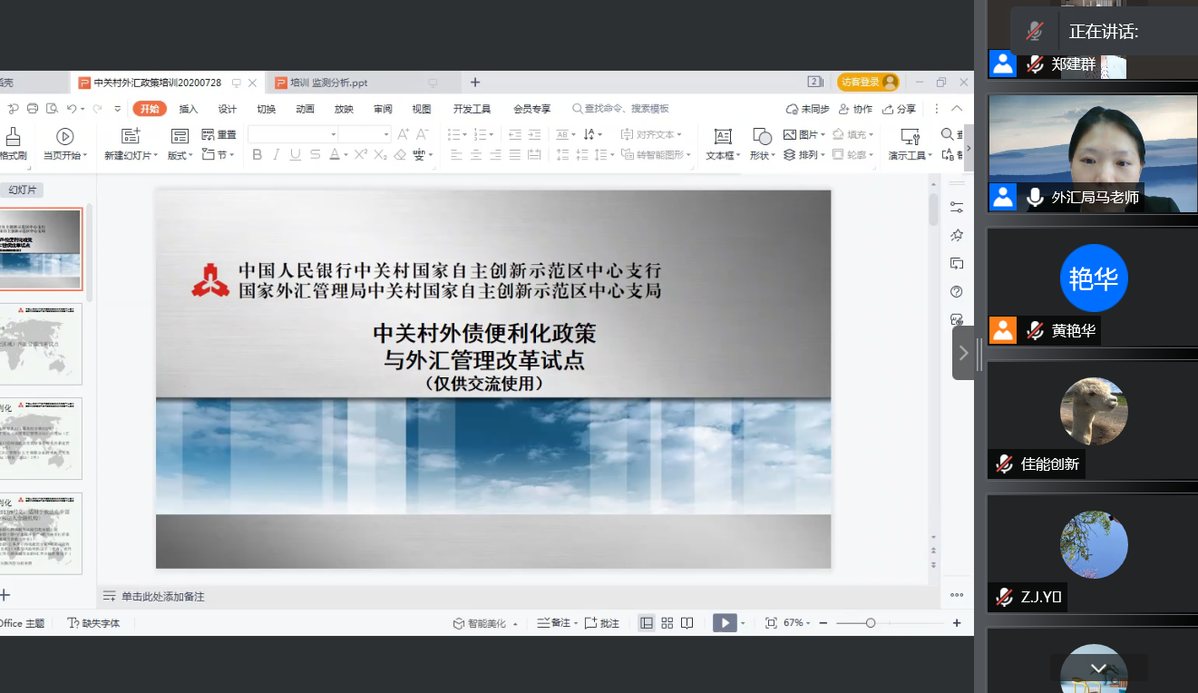Open the font name combo box

click(x=292, y=134)
